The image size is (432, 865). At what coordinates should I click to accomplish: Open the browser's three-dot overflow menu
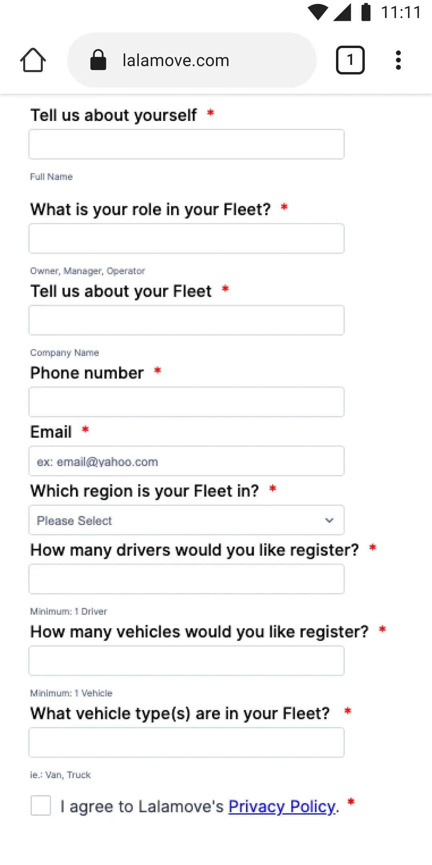[399, 60]
